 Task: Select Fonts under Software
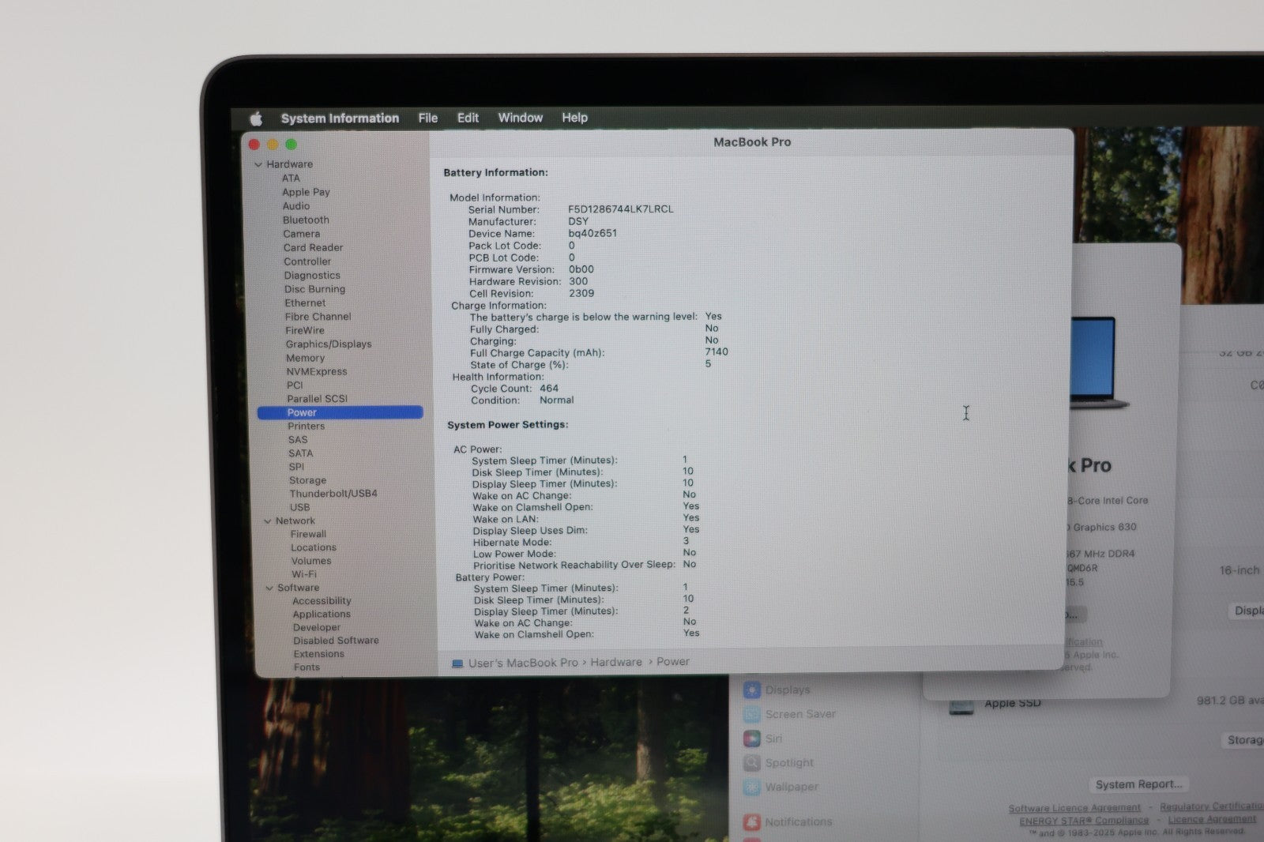coord(307,667)
